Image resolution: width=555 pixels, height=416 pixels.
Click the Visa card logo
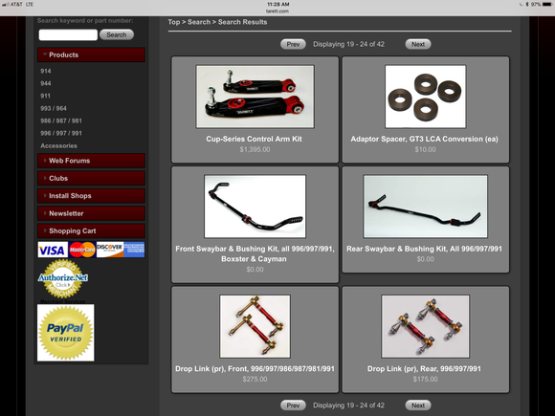click(53, 250)
